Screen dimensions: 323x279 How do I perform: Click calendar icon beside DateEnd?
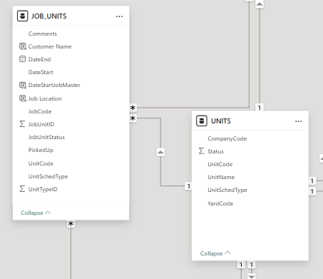(x=22, y=59)
